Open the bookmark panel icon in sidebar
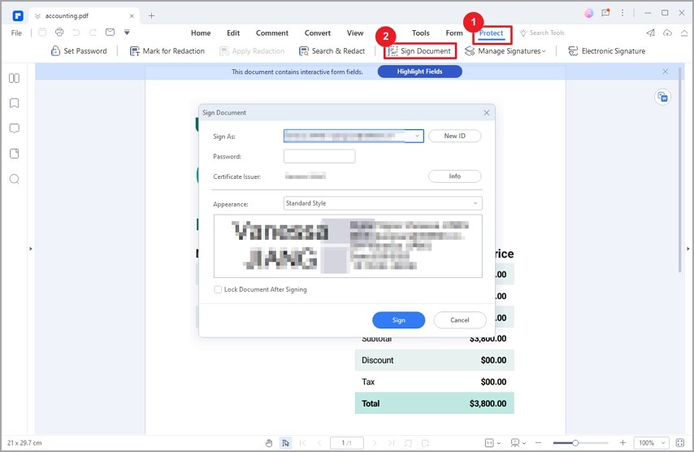Screen dimensions: 694x452 coord(14,103)
